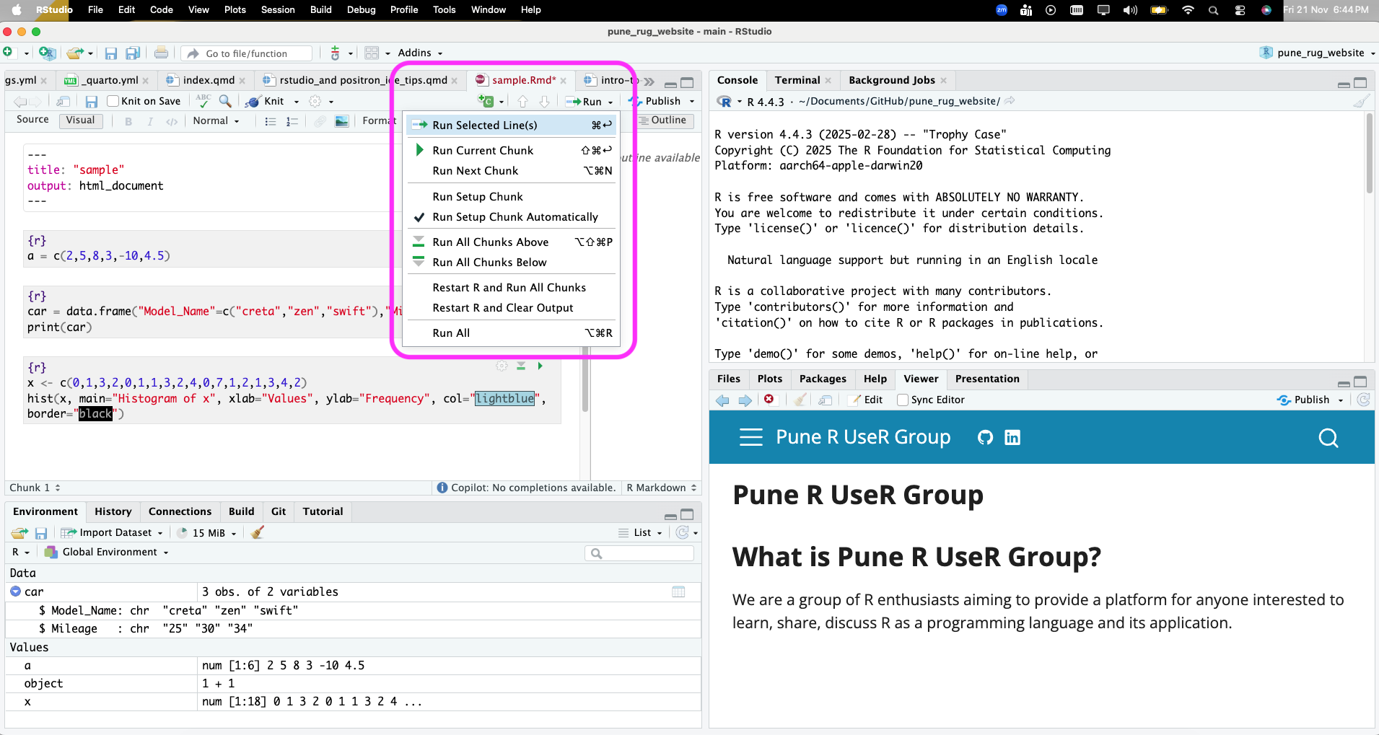Open the hamburger menu in viewer page

pyautogui.click(x=750, y=438)
